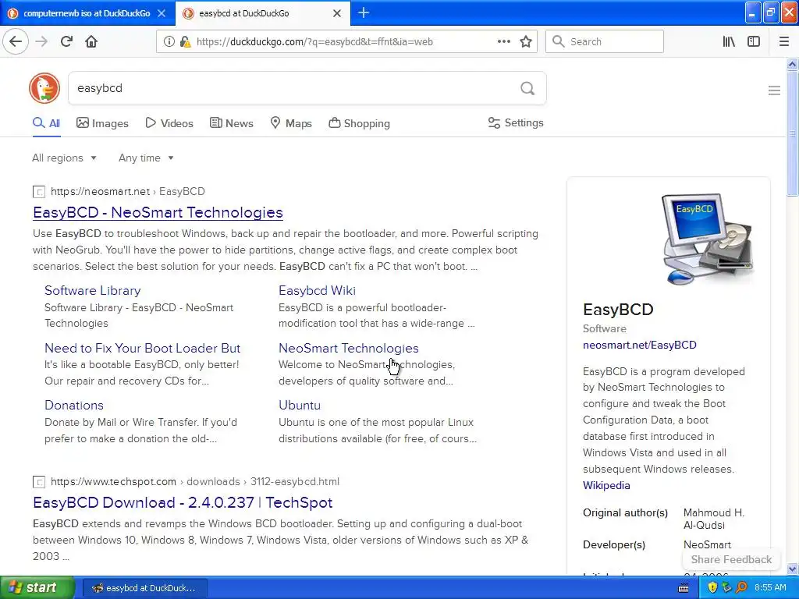Viewport: 799px width, 599px height.
Task: Select the All results tab
Action: pos(46,123)
